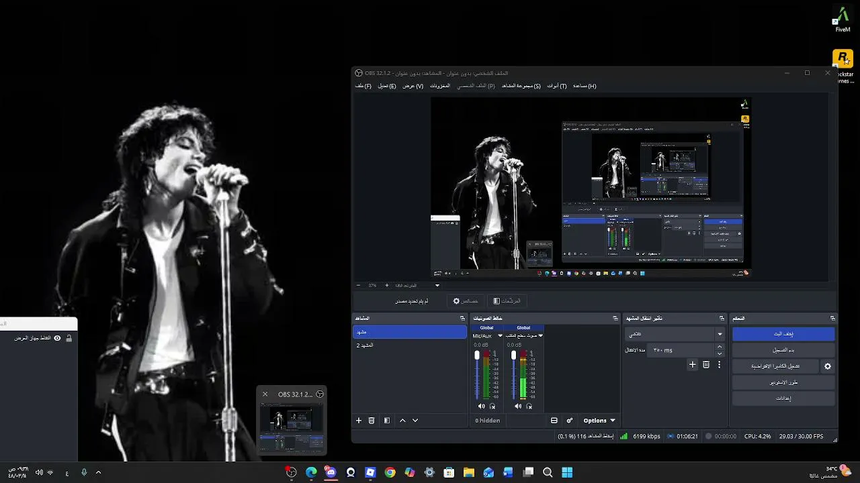Move the selected scene down

click(x=415, y=421)
